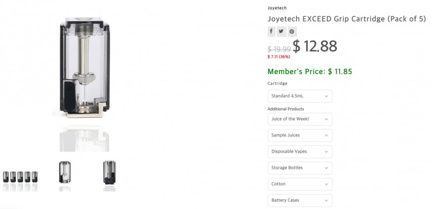Select the clear single cartridge thumbnail
The height and width of the screenshot is (209, 432).
pos(65,172)
